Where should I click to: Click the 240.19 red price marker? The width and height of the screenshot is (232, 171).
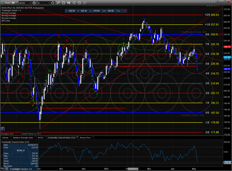pyautogui.click(x=227, y=47)
